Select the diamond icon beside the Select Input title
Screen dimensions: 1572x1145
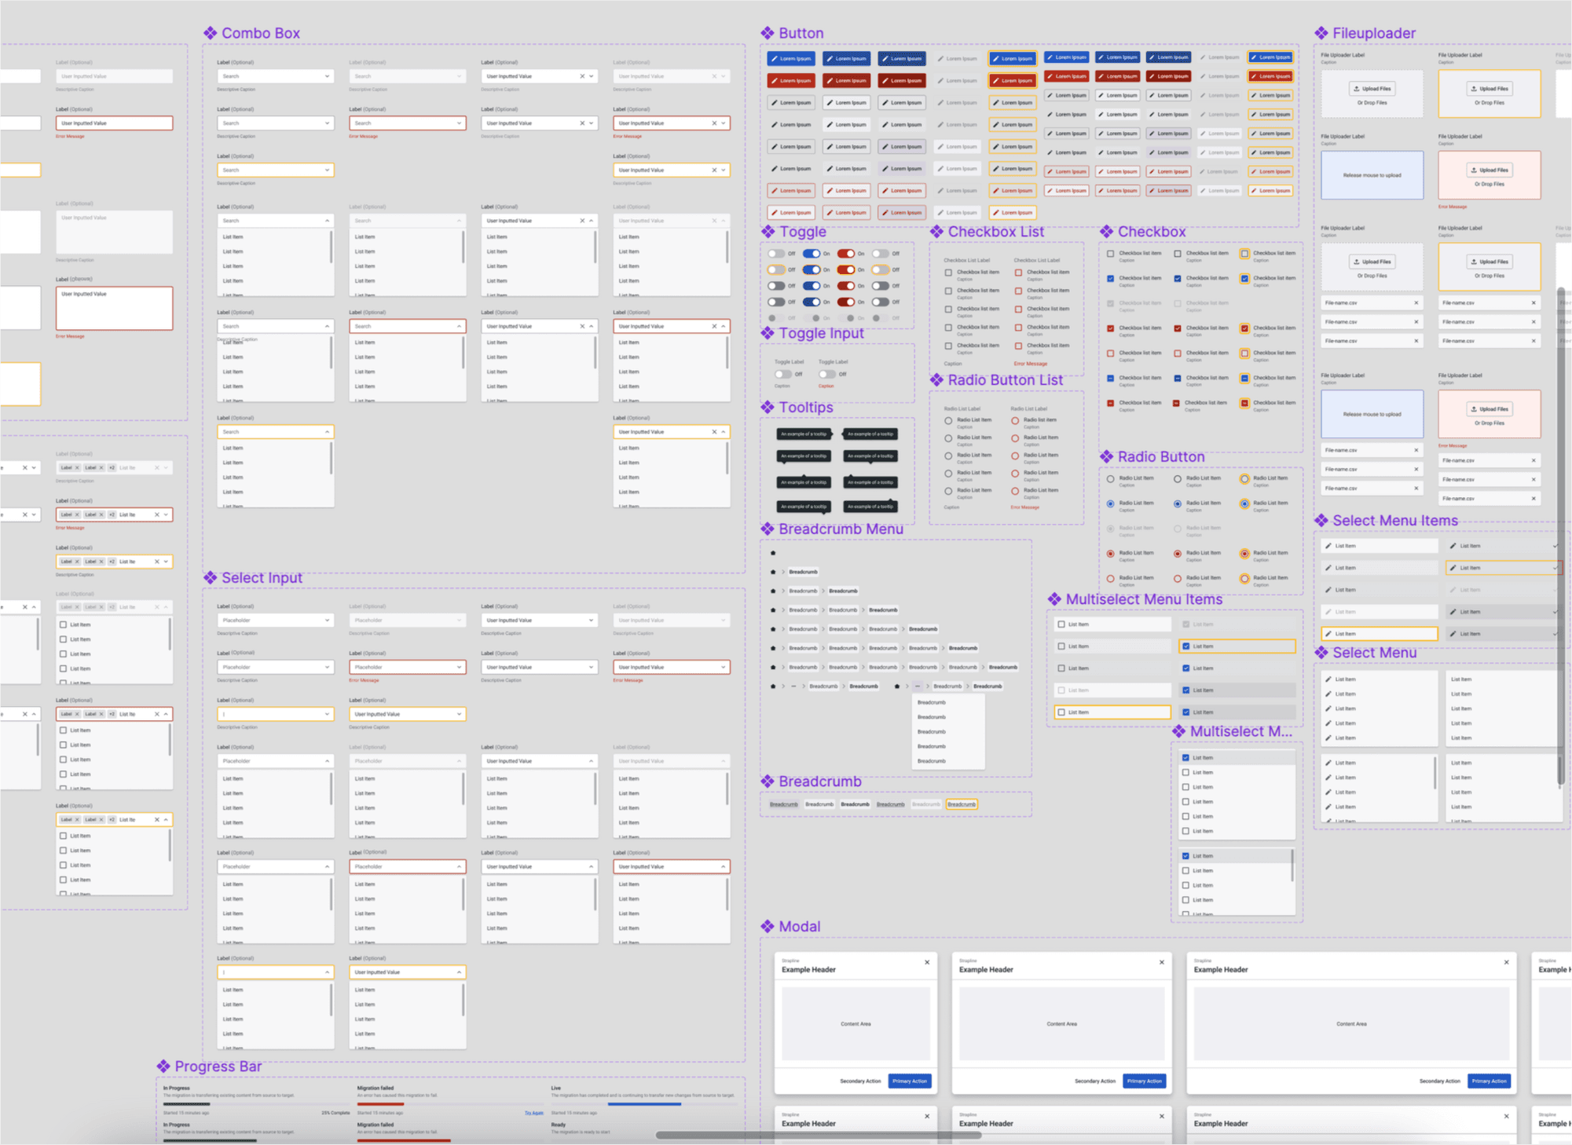click(210, 578)
